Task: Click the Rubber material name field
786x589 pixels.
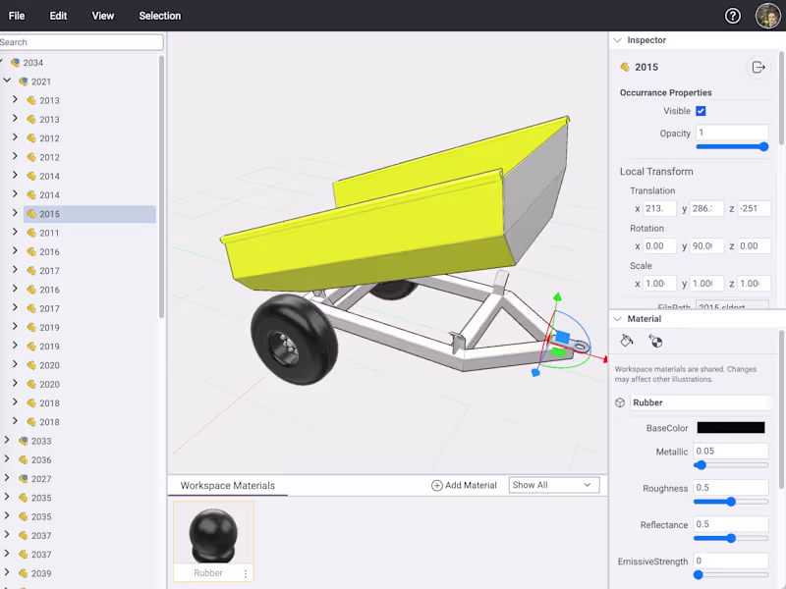Action: (700, 402)
